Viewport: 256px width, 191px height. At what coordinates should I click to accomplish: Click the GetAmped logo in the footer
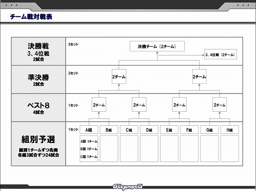(128, 186)
